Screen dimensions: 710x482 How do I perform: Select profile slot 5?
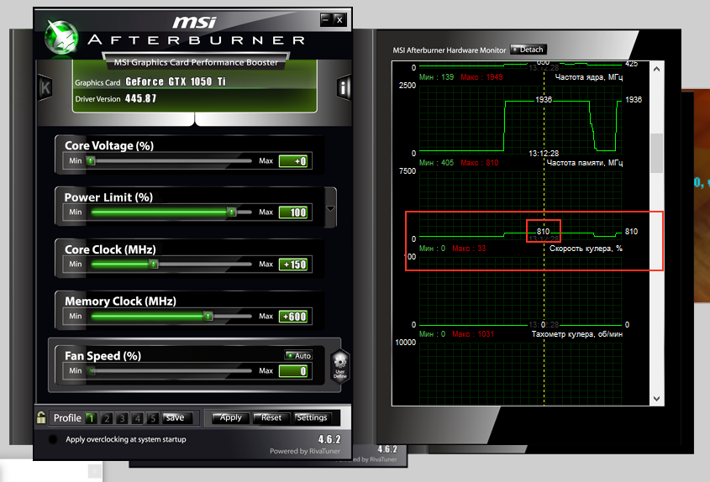(x=153, y=418)
